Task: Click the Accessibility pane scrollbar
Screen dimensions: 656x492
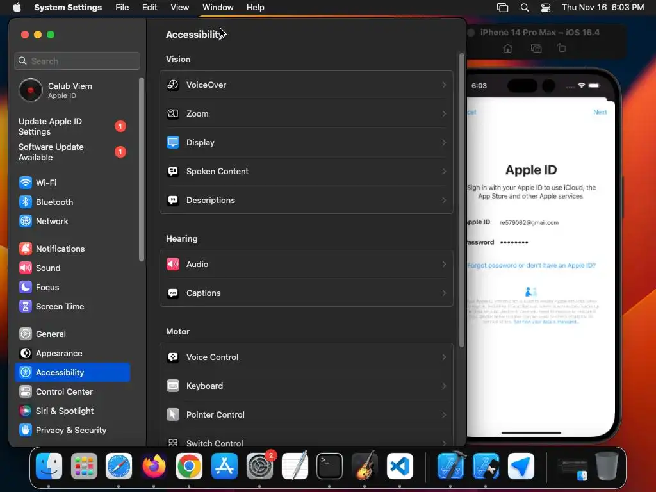Action: pyautogui.click(x=461, y=200)
